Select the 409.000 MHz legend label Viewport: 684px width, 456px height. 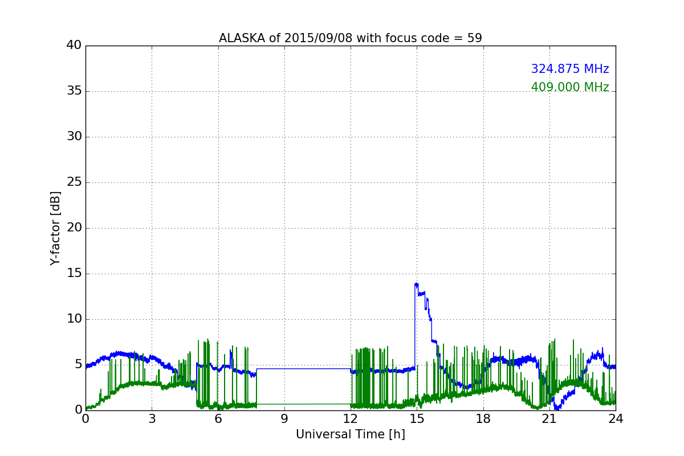[570, 87]
